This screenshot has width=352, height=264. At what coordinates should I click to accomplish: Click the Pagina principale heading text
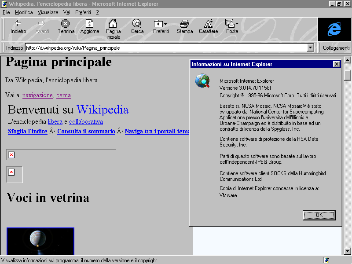(59, 62)
